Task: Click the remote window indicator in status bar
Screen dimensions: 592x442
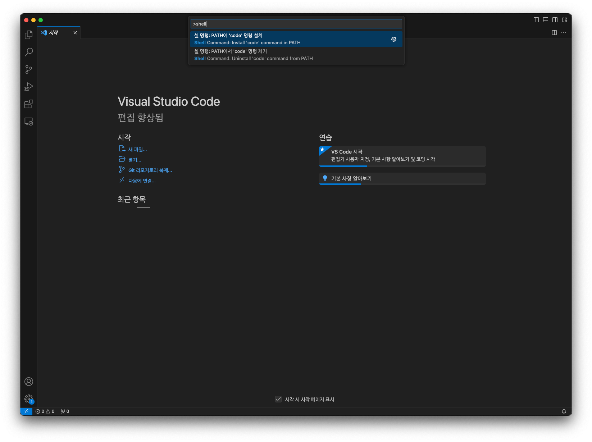Action: 26,411
